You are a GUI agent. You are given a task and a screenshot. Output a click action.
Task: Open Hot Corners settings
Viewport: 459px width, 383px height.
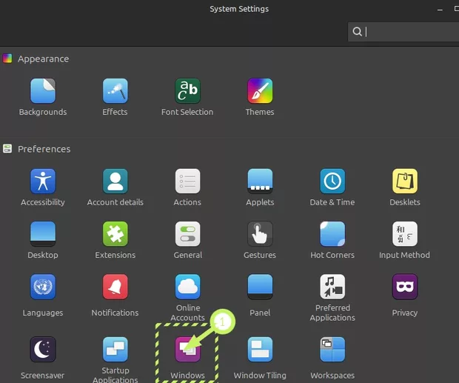[x=332, y=235]
